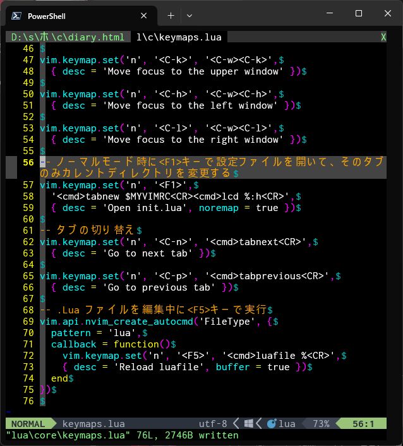The width and height of the screenshot is (403, 446).
Task: Minimize the PowerShell window
Action: 330,14
